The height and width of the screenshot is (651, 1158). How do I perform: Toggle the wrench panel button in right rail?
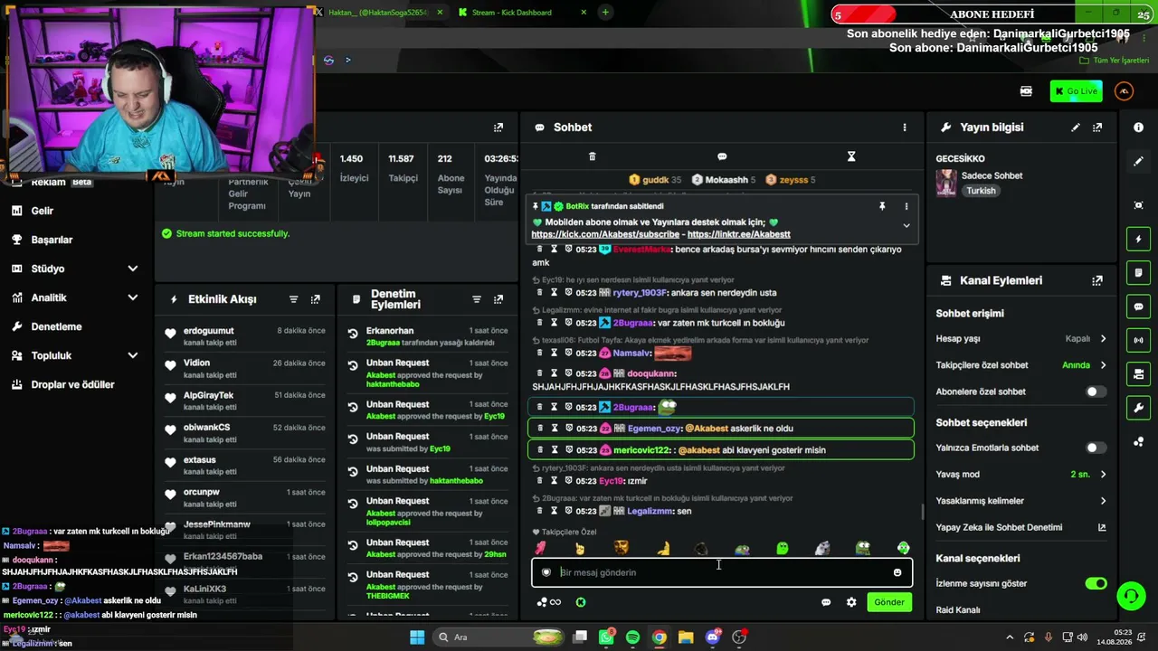click(x=1138, y=408)
